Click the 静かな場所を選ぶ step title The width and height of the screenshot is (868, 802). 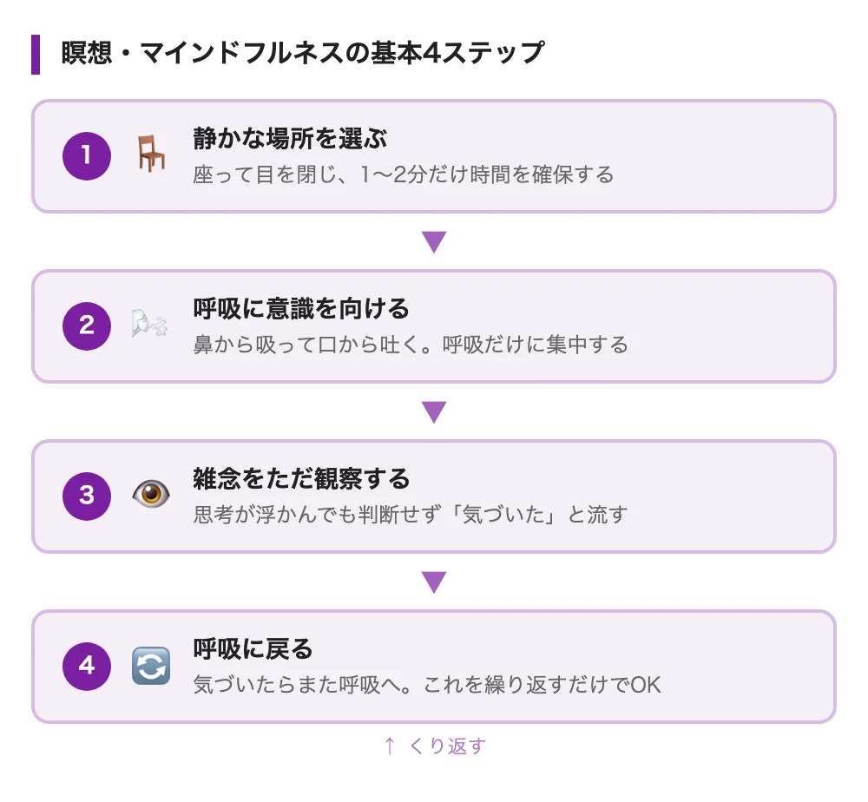pyautogui.click(x=290, y=138)
